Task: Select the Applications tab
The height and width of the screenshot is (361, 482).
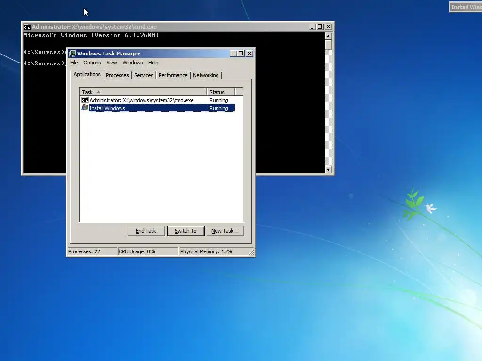Action: click(x=87, y=75)
